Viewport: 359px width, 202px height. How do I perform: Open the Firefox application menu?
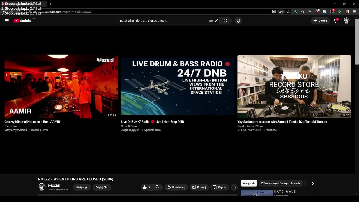click(x=354, y=12)
